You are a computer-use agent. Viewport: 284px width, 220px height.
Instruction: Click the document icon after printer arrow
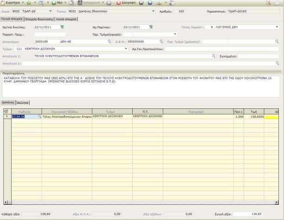click(172, 3)
